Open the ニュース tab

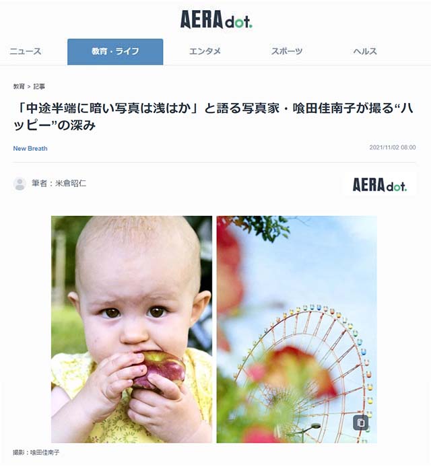(25, 51)
